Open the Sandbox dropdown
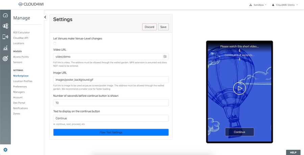The width and height of the screenshot is (304, 155). (258, 5)
